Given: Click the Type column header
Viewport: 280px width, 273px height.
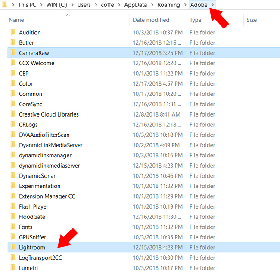Looking at the screenshot, I should click(196, 20).
